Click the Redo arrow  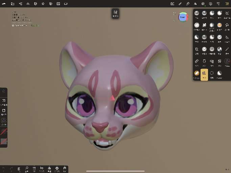pyautogui.click(x=11, y=169)
